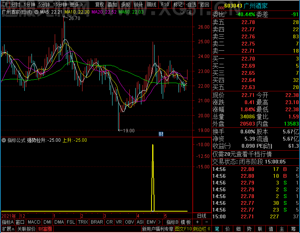Click 新用户福利专享 promotion link

point(157,229)
